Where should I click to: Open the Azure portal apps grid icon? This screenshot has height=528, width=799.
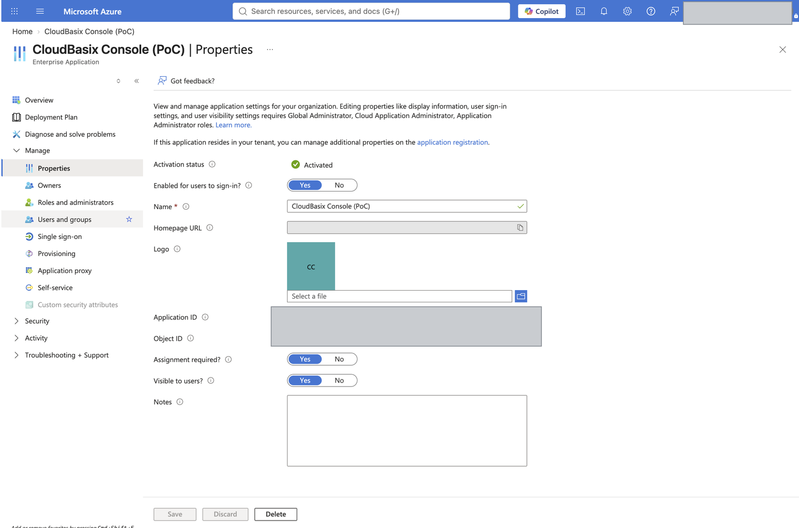(x=14, y=11)
